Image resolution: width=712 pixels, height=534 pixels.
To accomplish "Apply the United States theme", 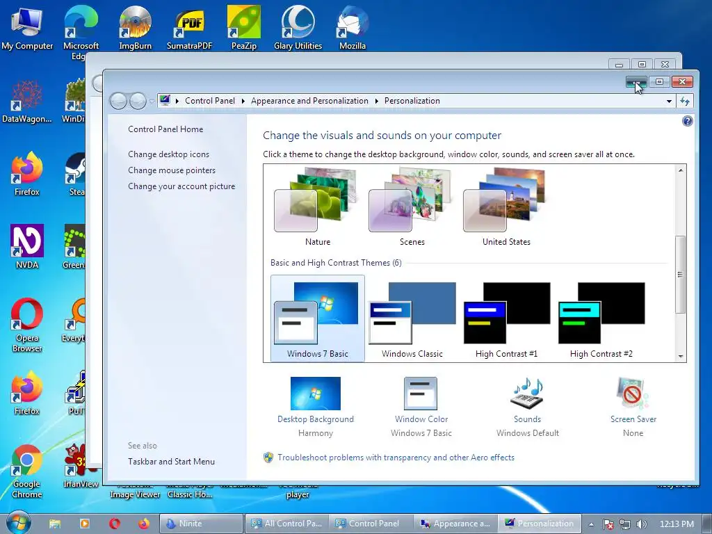I will (x=506, y=207).
